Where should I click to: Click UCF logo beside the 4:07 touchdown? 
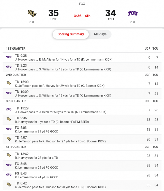pos(9,139)
